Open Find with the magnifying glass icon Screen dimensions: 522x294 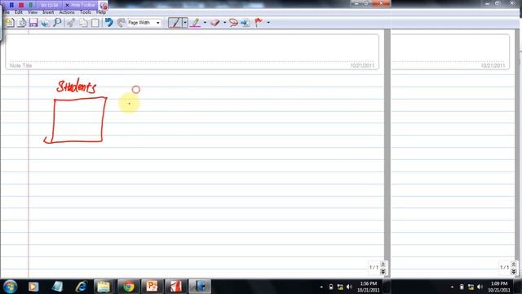(x=57, y=23)
